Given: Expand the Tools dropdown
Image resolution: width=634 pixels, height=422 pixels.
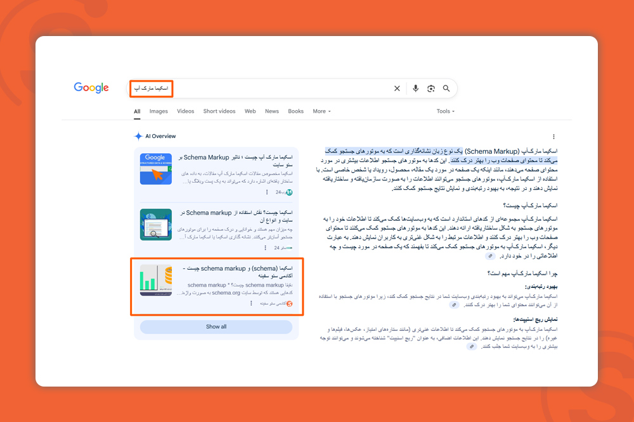Looking at the screenshot, I should pos(445,111).
